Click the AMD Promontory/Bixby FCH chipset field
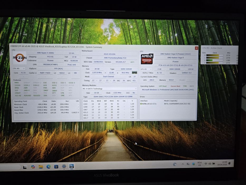The image size is (246, 185). pyautogui.click(x=115, y=58)
